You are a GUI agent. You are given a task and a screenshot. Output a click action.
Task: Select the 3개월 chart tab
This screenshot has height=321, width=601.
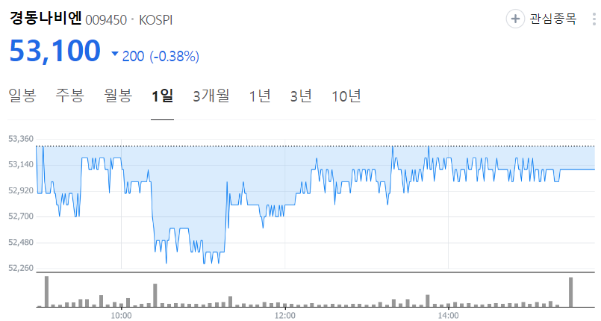tap(211, 96)
